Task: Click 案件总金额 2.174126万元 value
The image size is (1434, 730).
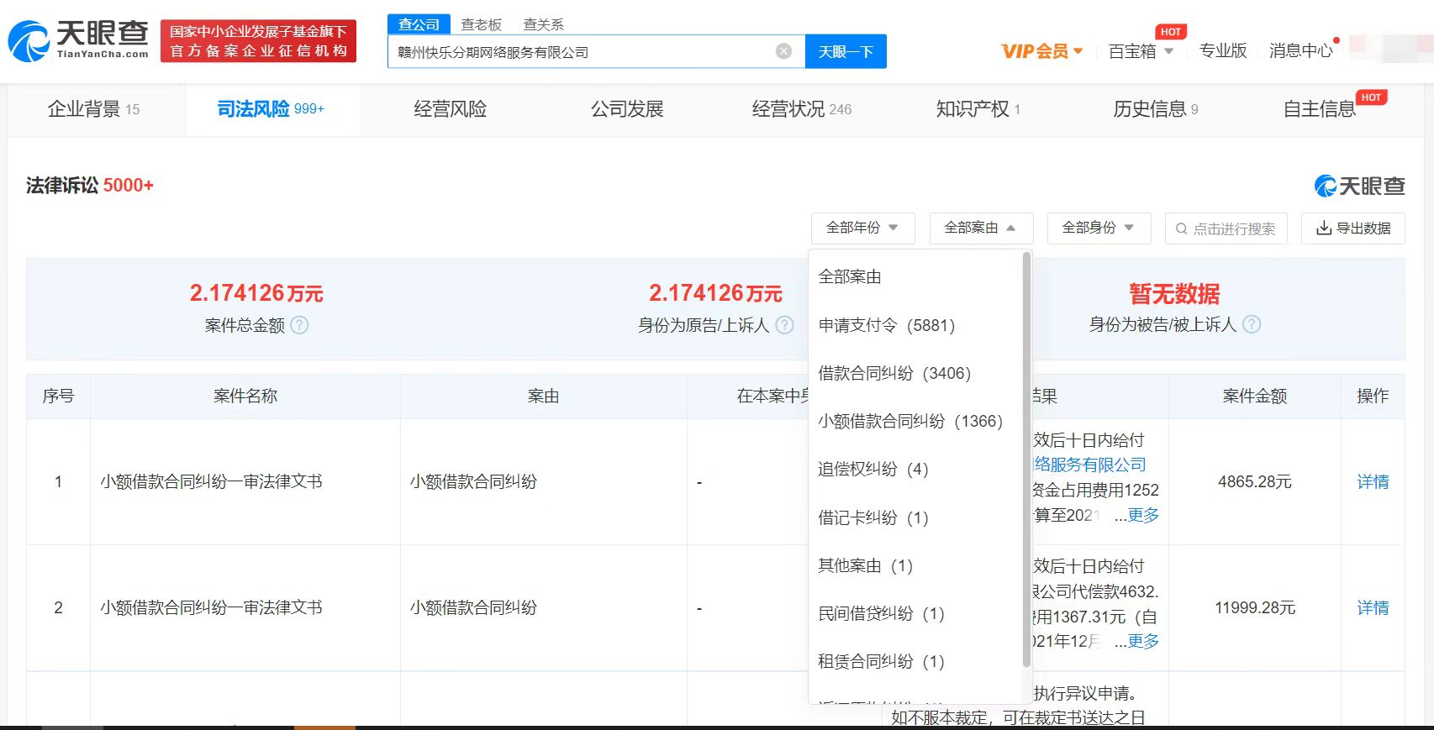Action: tap(256, 293)
